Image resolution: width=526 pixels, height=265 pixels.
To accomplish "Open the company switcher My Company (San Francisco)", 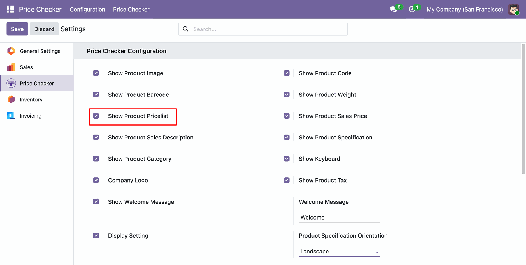I will pos(465,9).
